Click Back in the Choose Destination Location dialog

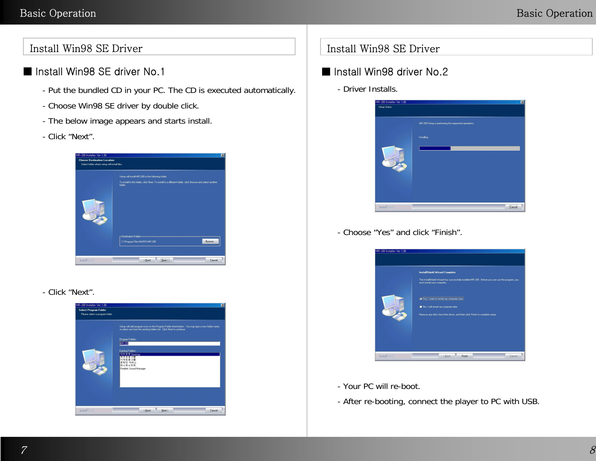[147, 260]
